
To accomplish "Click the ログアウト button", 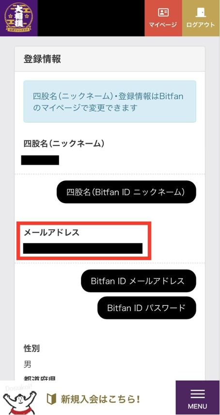I will (201, 18).
